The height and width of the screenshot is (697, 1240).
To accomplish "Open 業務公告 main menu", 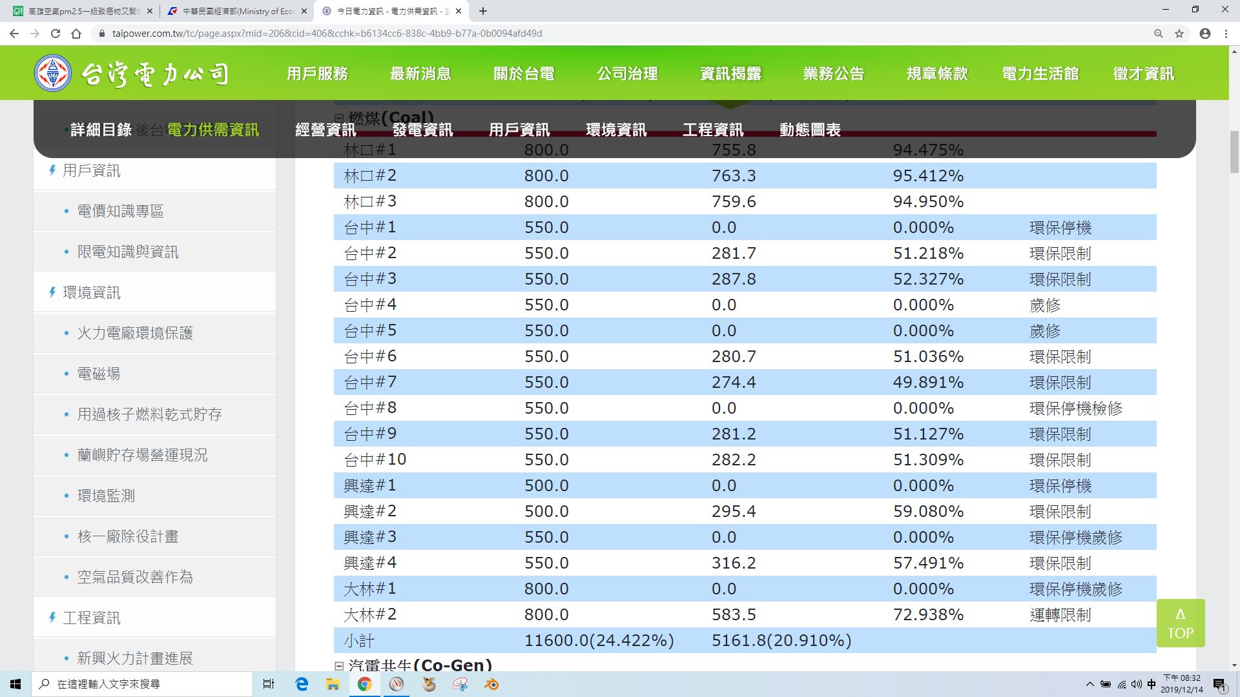I will point(834,74).
